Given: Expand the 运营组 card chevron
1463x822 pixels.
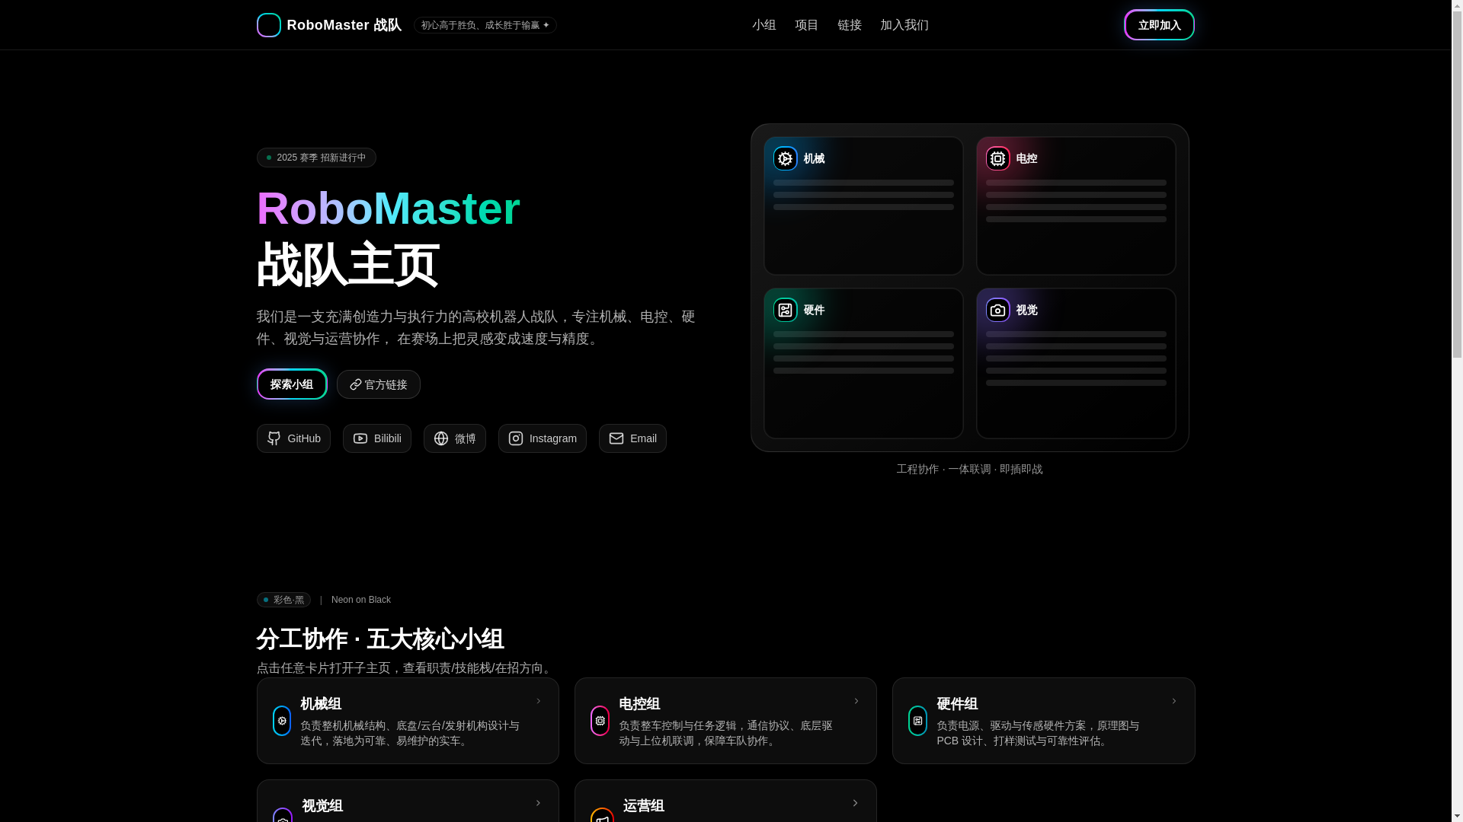Looking at the screenshot, I should [855, 803].
